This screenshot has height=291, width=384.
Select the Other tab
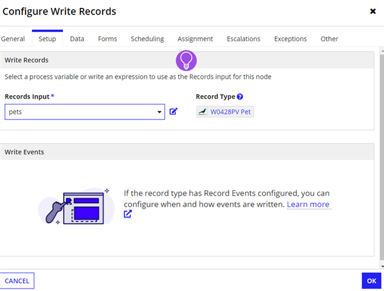(329, 39)
